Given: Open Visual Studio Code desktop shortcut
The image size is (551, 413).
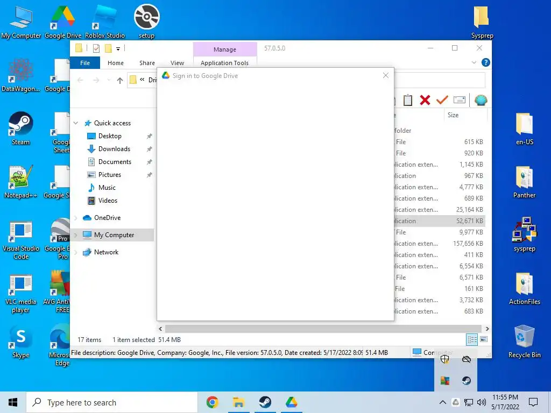Looking at the screenshot, I should point(21,240).
